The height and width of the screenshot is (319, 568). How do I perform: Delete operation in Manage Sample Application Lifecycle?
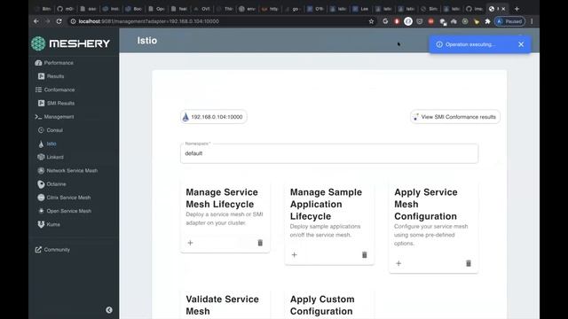(365, 255)
